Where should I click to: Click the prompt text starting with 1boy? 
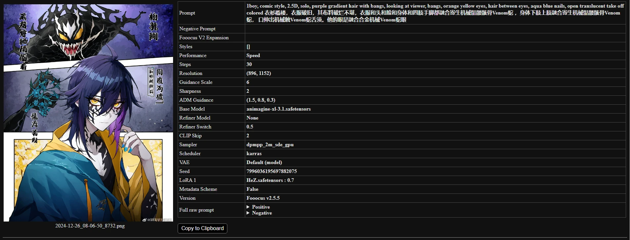point(435,13)
